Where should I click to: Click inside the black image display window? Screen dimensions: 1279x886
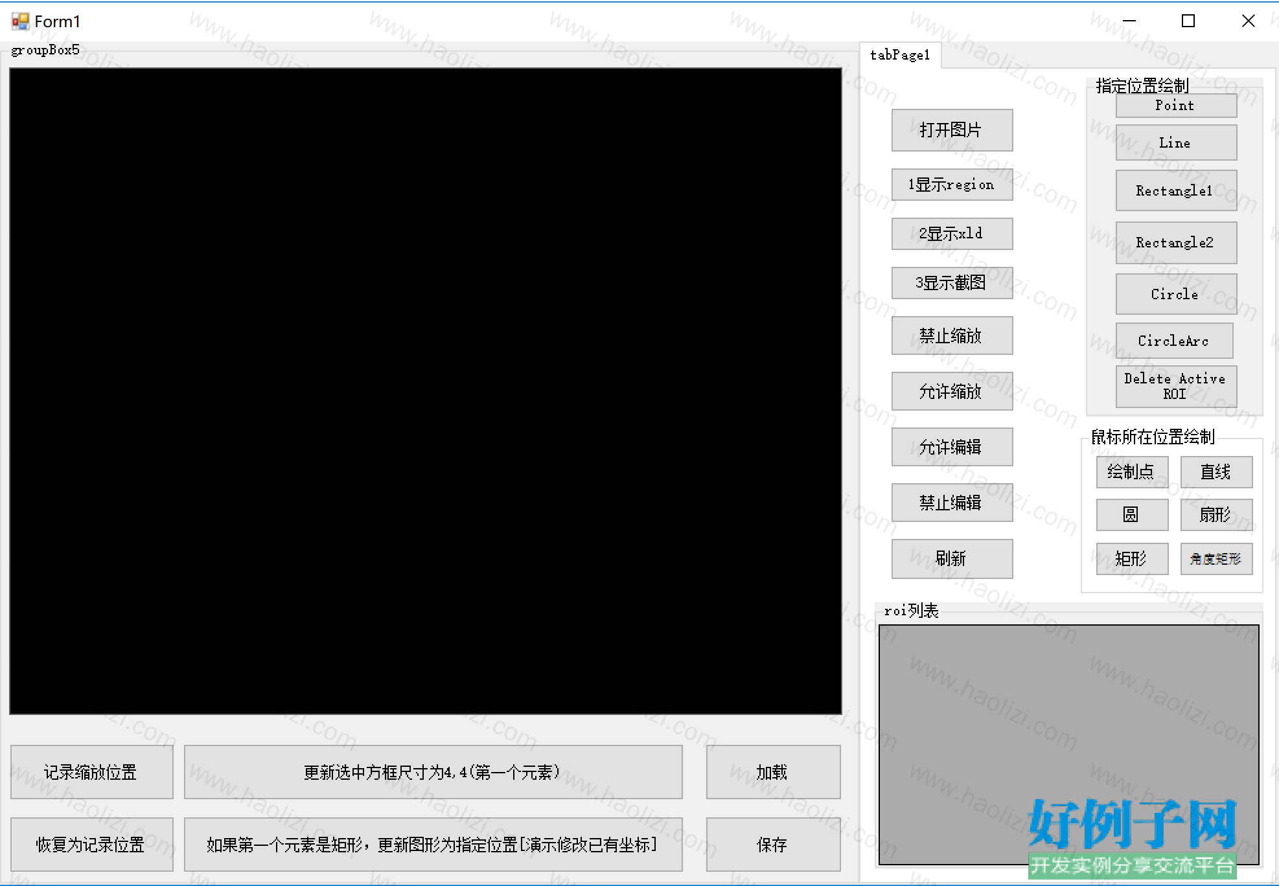pyautogui.click(x=426, y=391)
